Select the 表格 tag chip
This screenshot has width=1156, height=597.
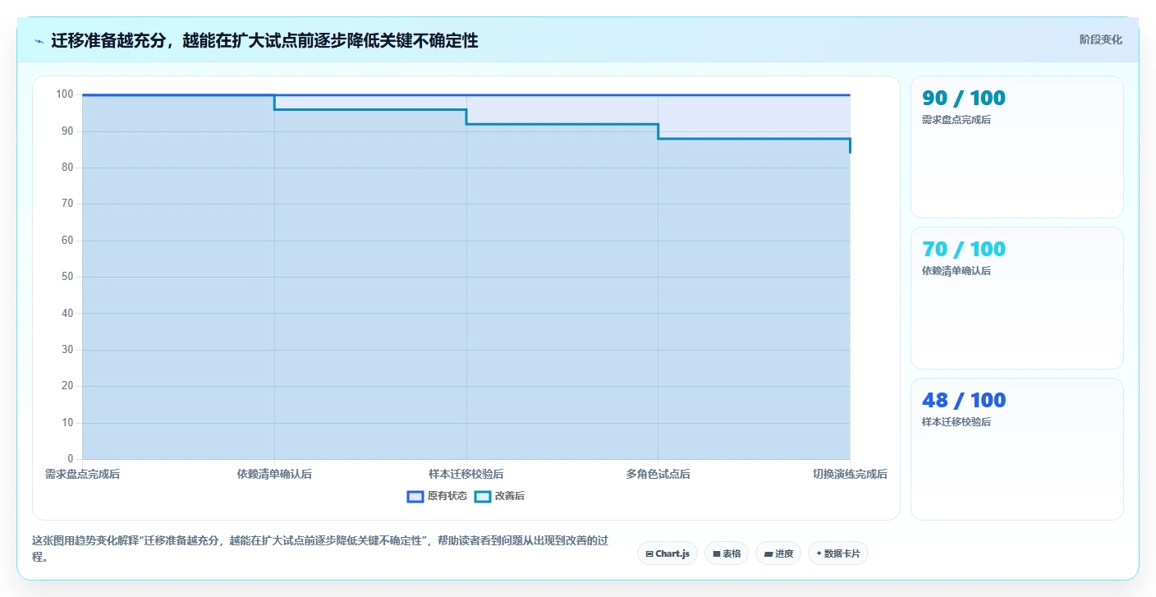[727, 553]
